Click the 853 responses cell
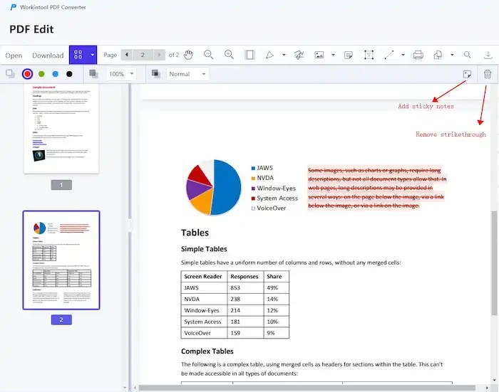 tap(245, 288)
